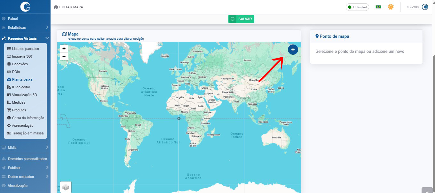Select Imagens 360 in sidebar
This screenshot has width=435, height=193.
click(x=22, y=56)
